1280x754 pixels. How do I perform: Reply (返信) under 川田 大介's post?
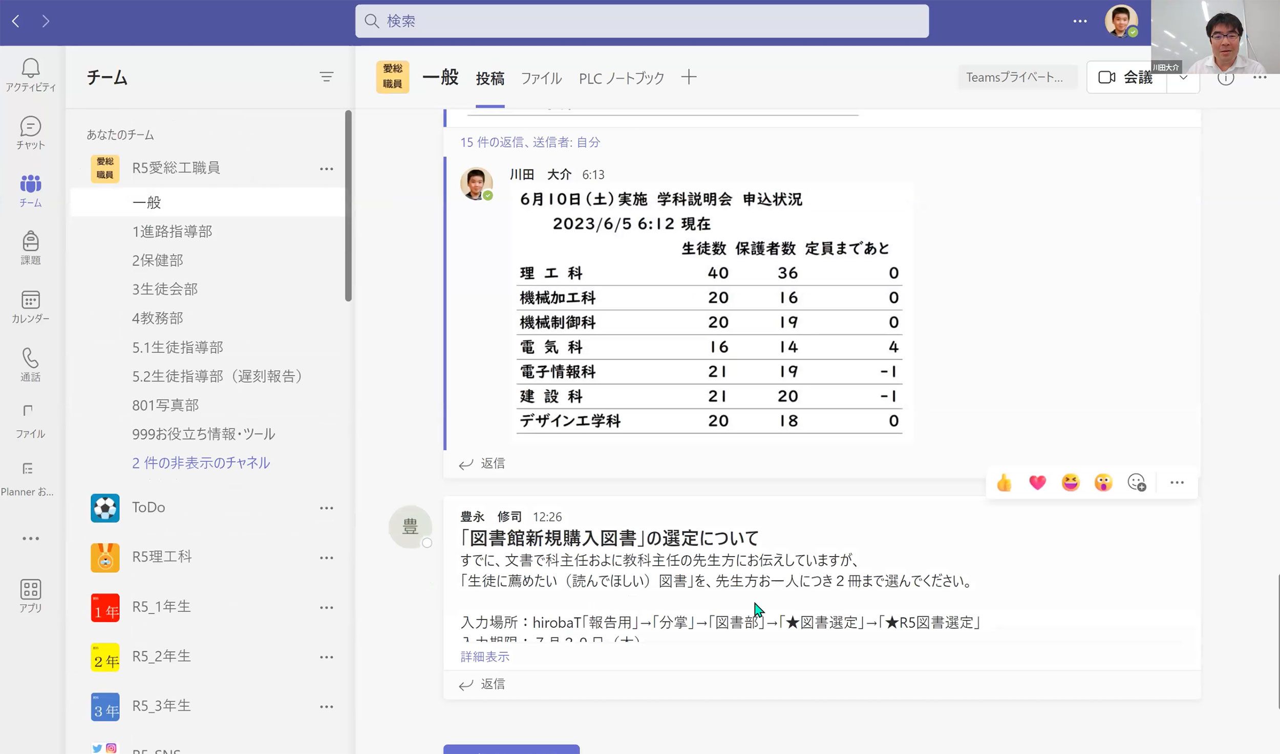482,463
